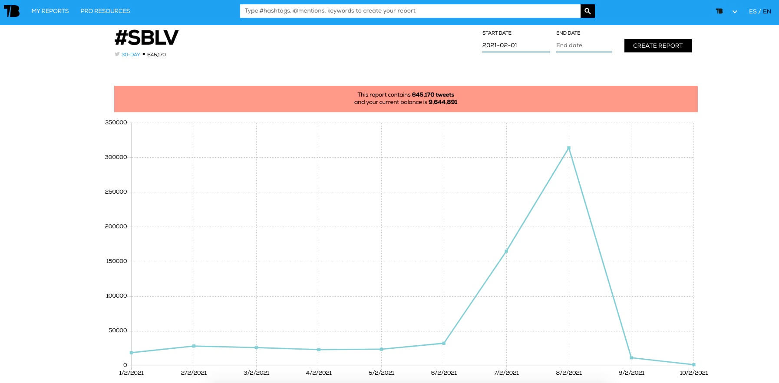
Task: Click the 5/2/2021 x-axis label
Action: coord(381,373)
